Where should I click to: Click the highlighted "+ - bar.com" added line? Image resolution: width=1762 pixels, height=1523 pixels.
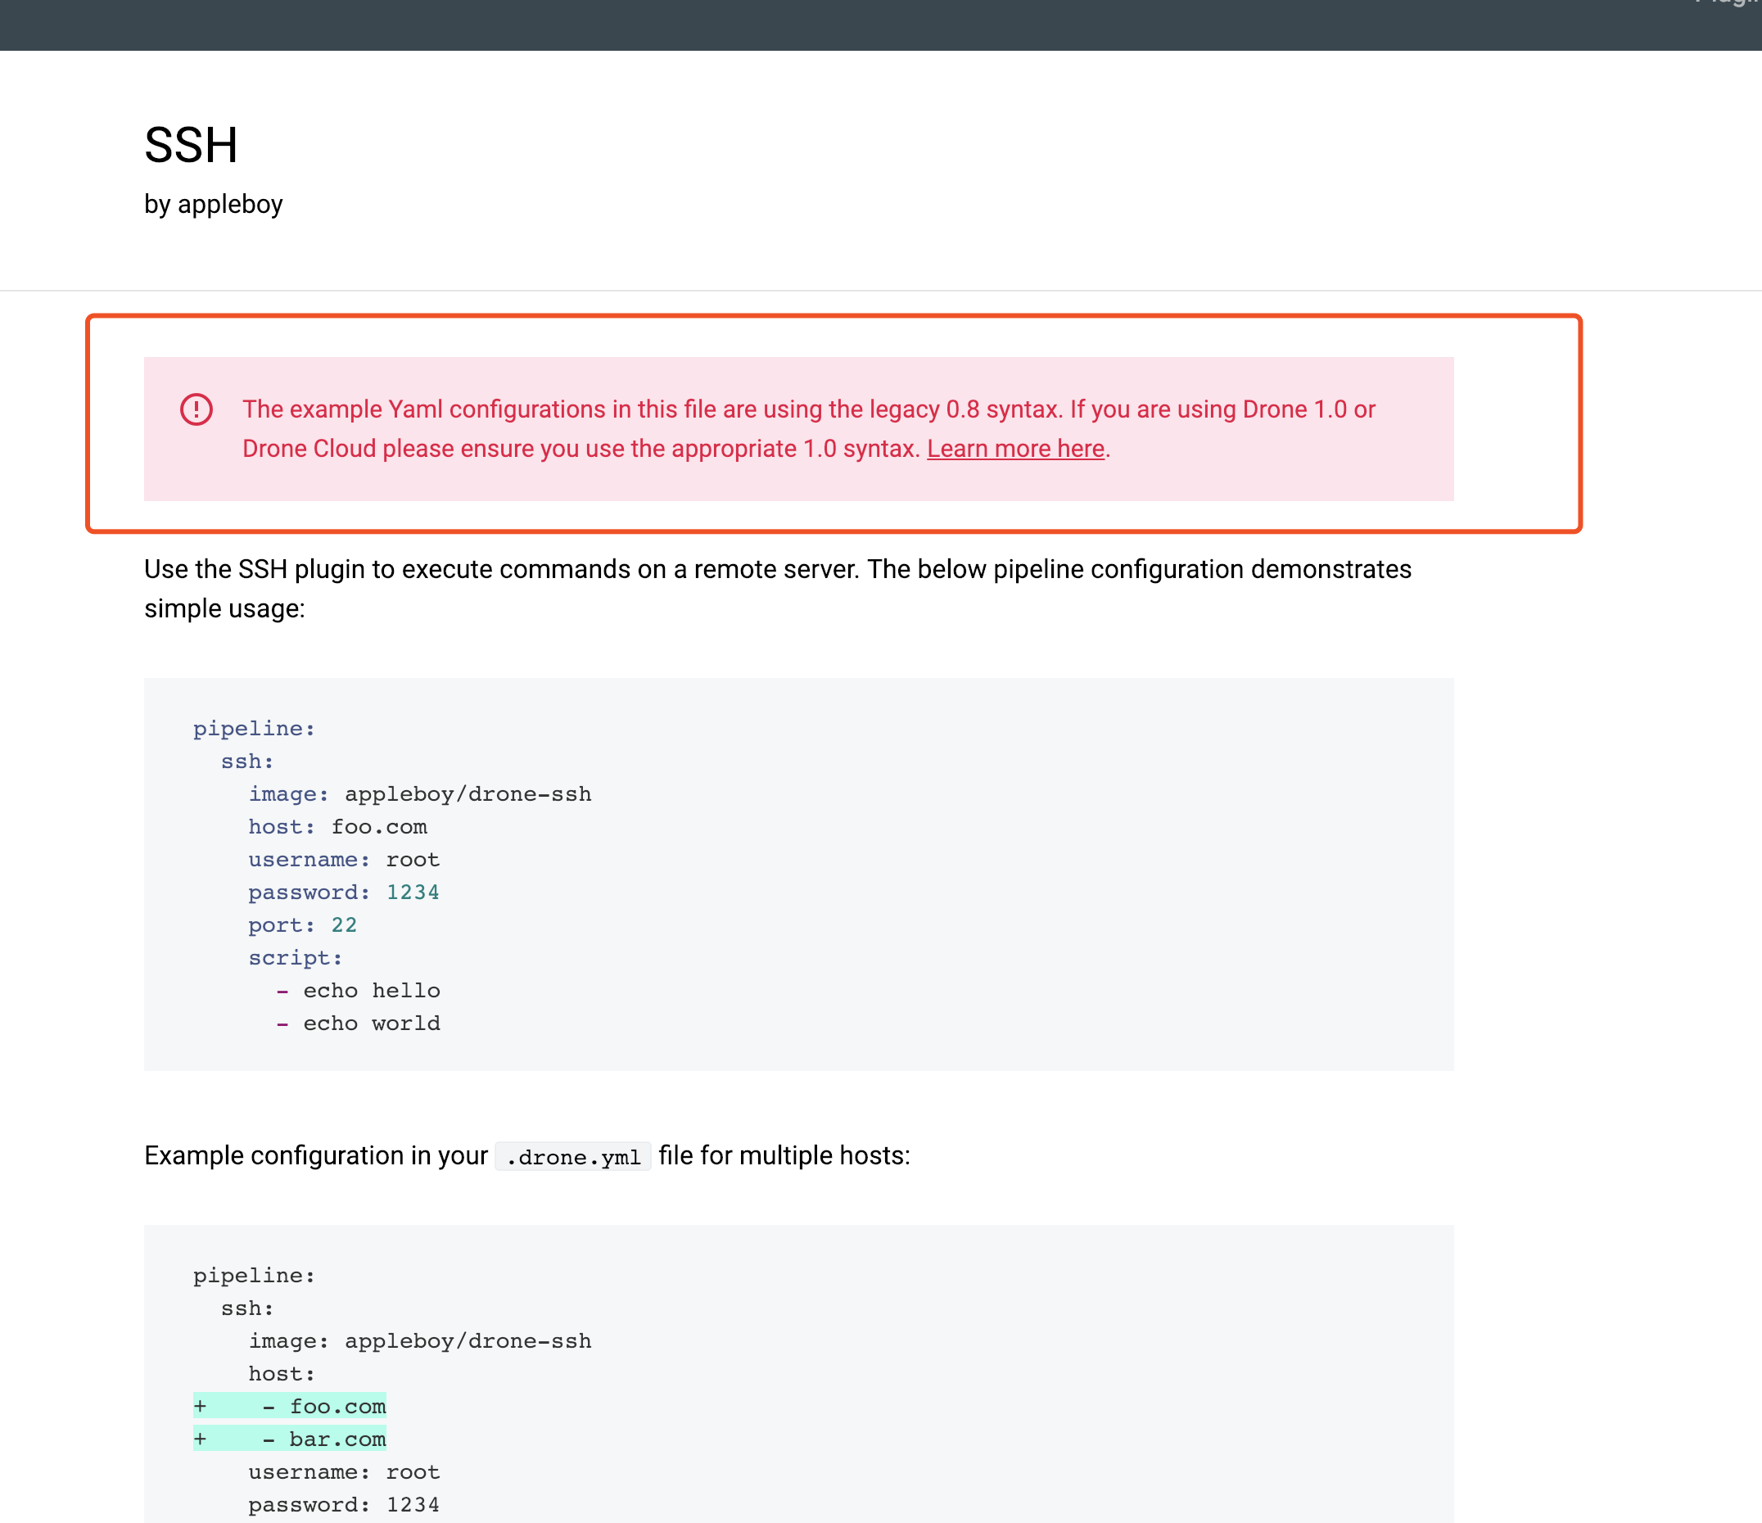pos(290,1439)
